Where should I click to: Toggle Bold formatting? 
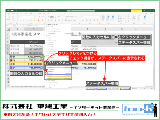coord(20,20)
